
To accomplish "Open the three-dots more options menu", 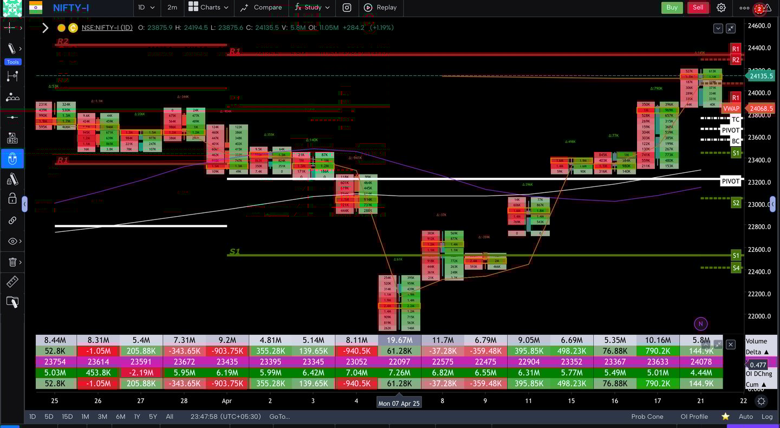I will click(745, 8).
